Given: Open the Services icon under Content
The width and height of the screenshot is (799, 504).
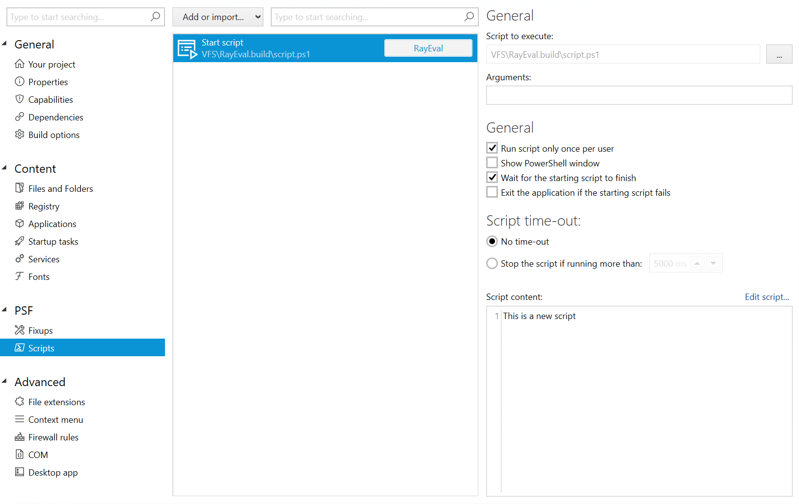Looking at the screenshot, I should point(20,259).
